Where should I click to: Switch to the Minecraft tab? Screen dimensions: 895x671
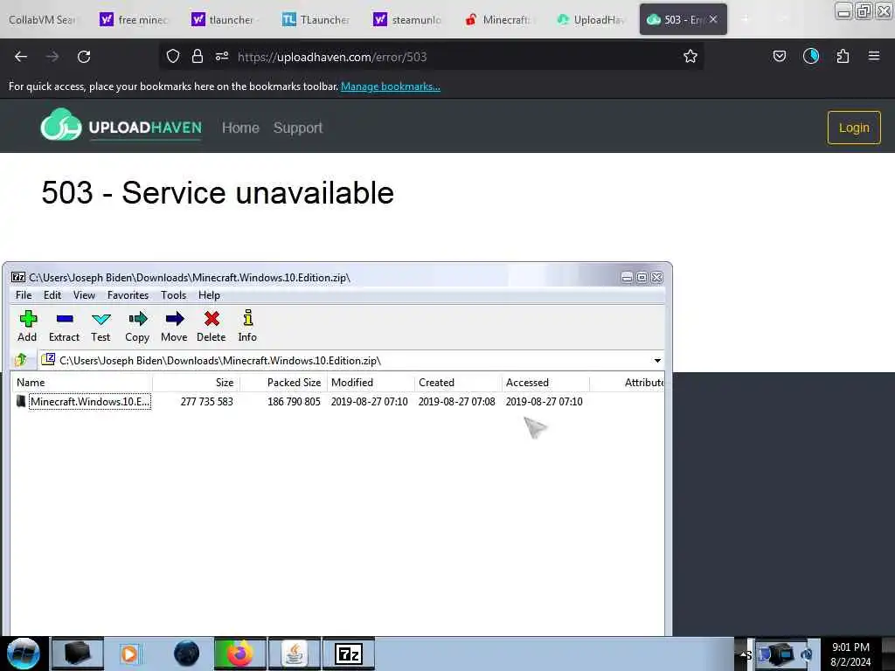[x=500, y=20]
